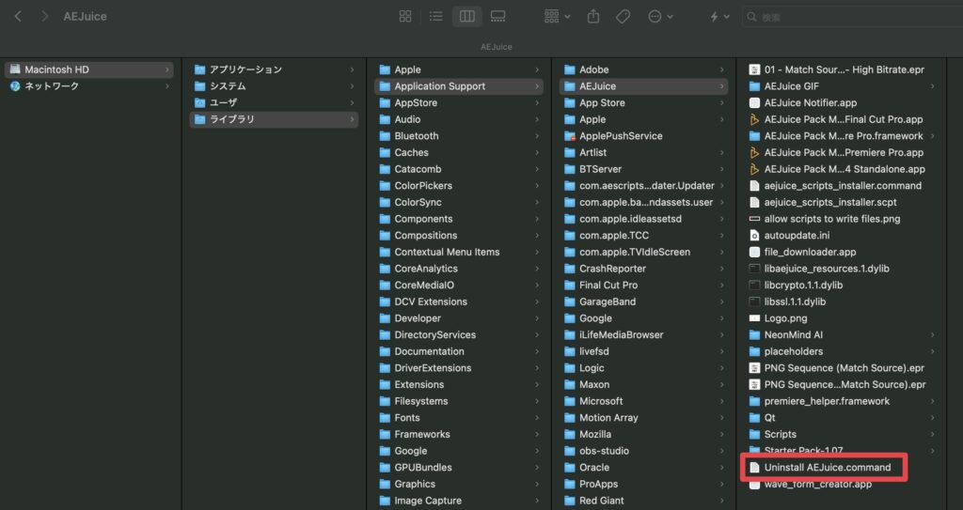Select the ネットワーク network item
Screen dimensions: 963x510
click(89, 85)
